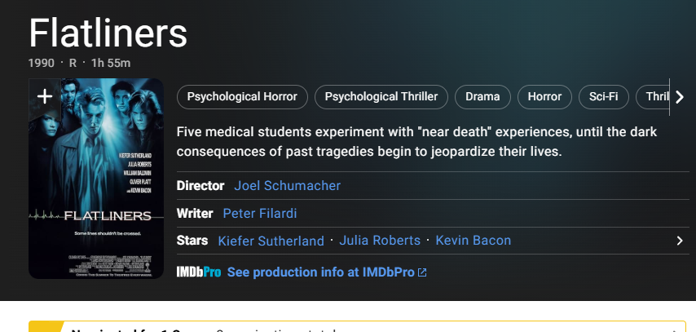The image size is (696, 332).
Task: Select the Psychological Thriller genre chip
Action: [381, 97]
